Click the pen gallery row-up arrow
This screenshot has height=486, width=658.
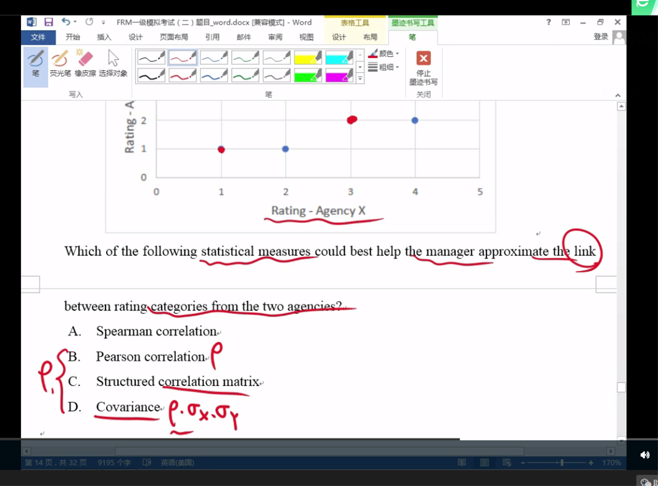[360, 55]
